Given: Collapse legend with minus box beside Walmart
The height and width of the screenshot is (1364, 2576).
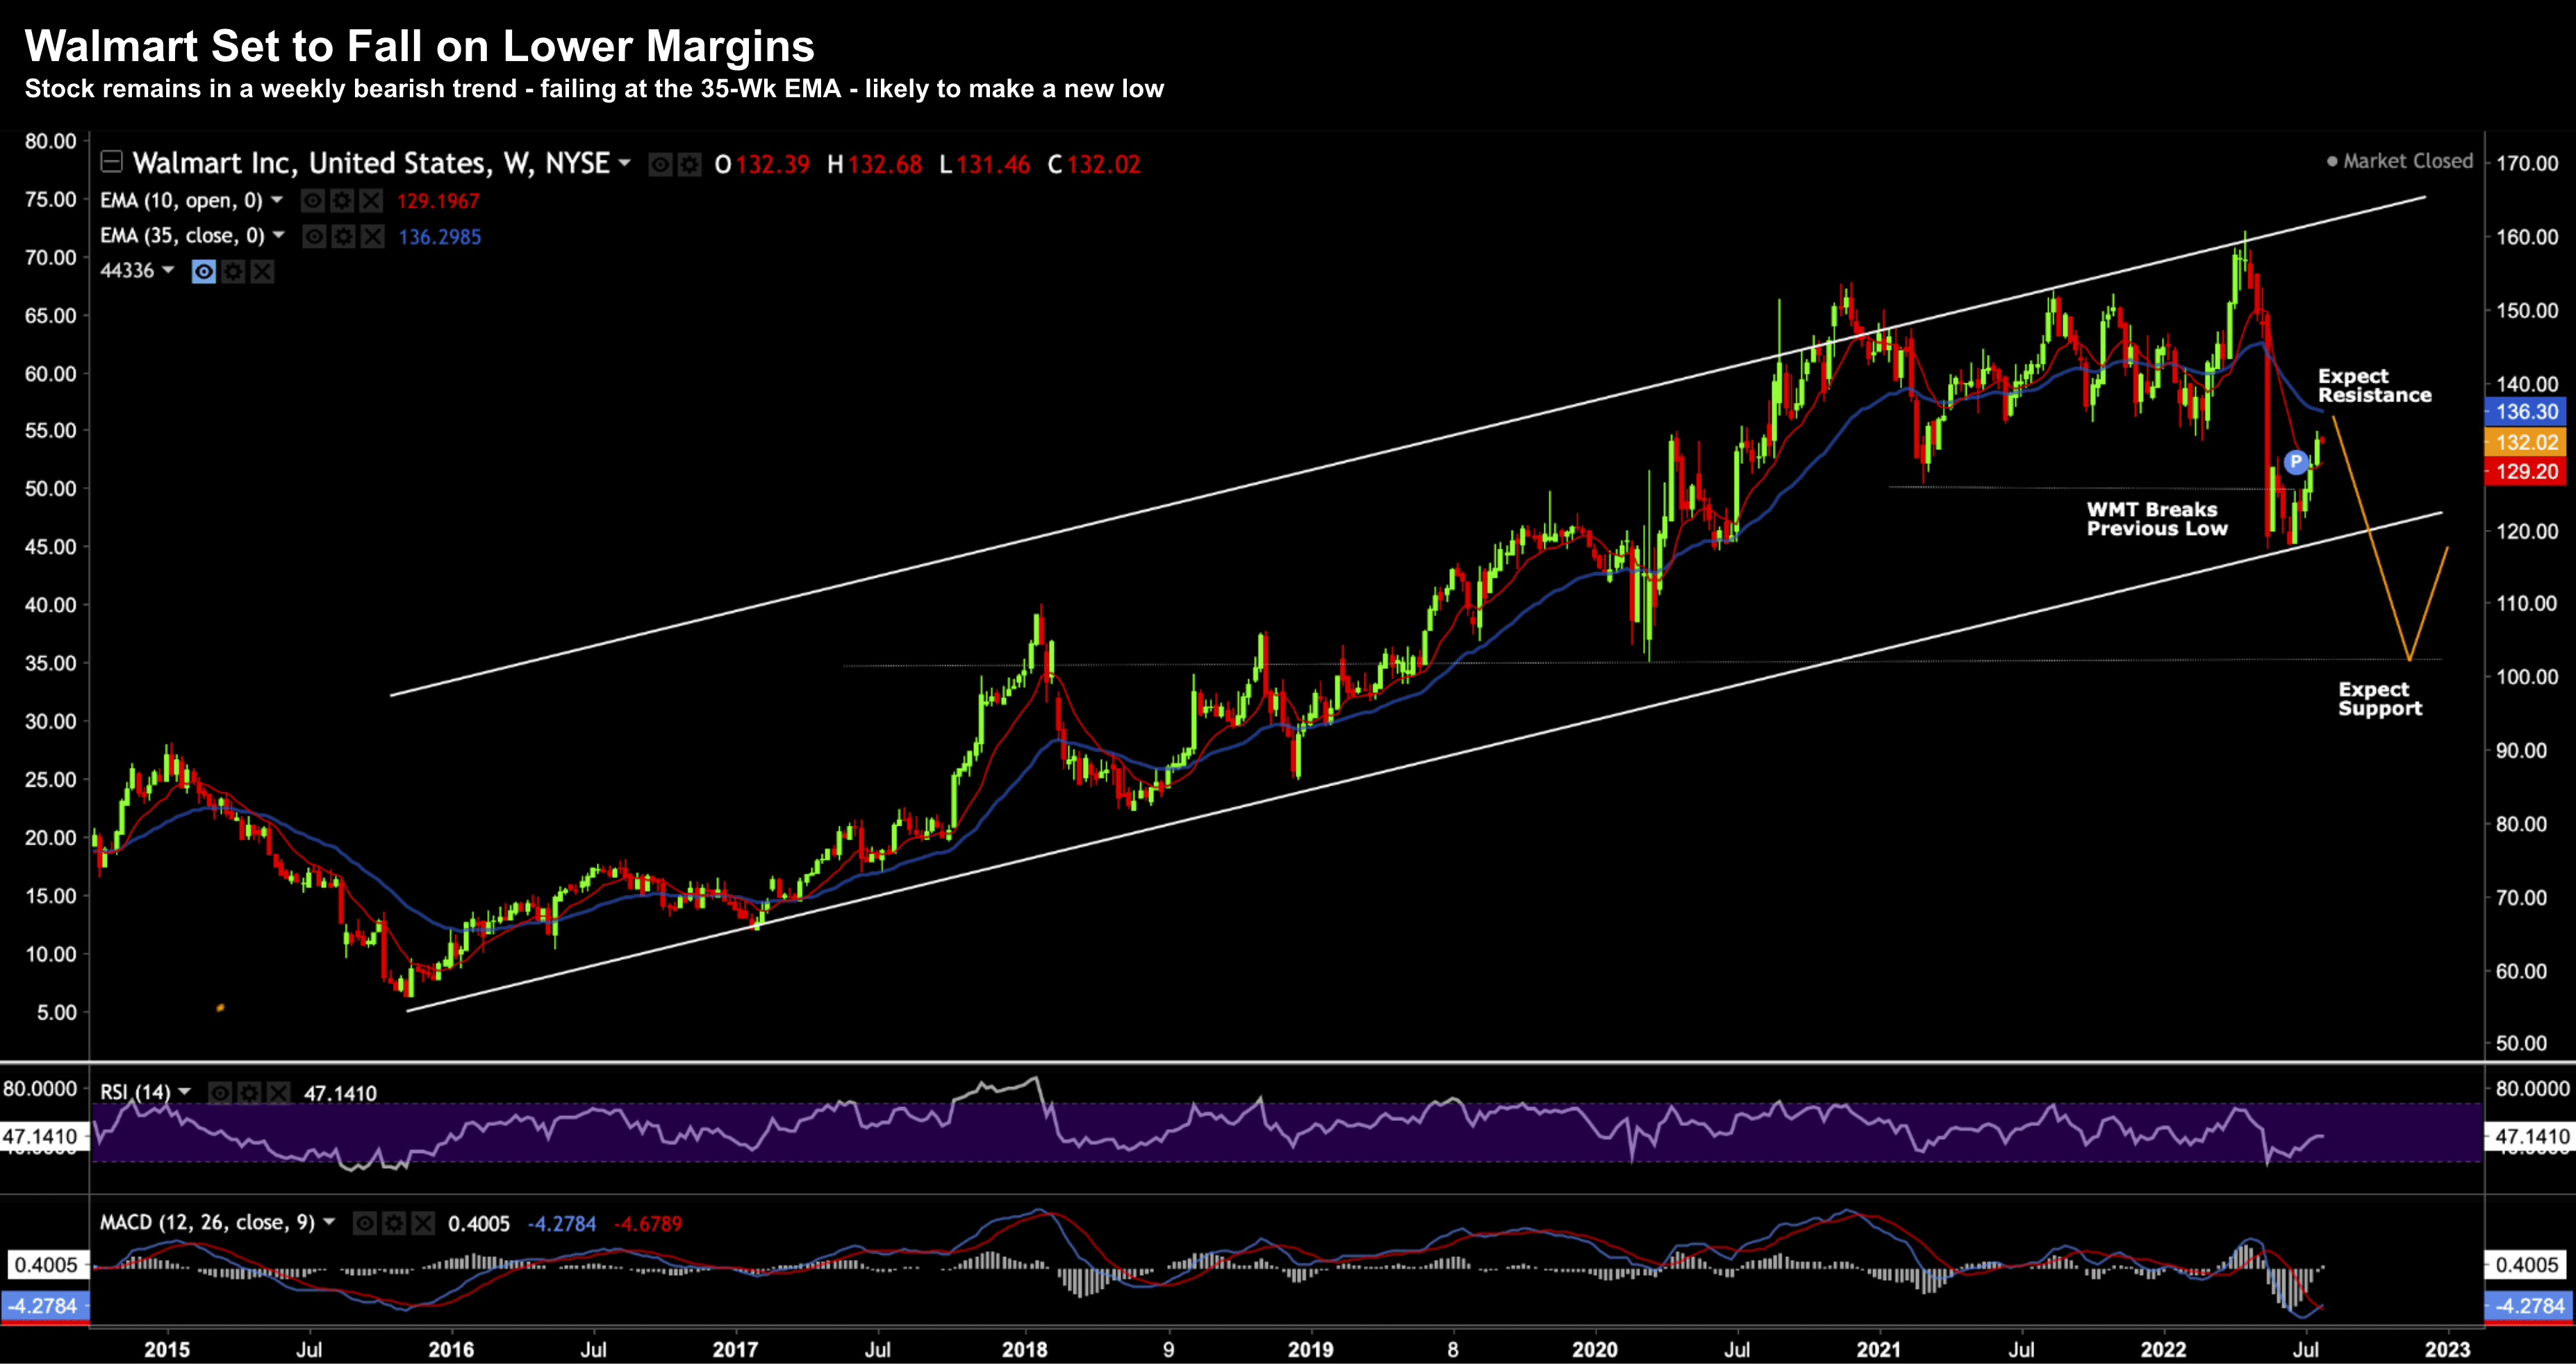Looking at the screenshot, I should click(x=112, y=162).
